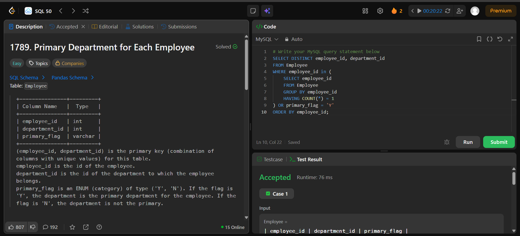Screen dimensions: 520x236
Task: Click in the code editor line 10
Action: (x=300, y=112)
